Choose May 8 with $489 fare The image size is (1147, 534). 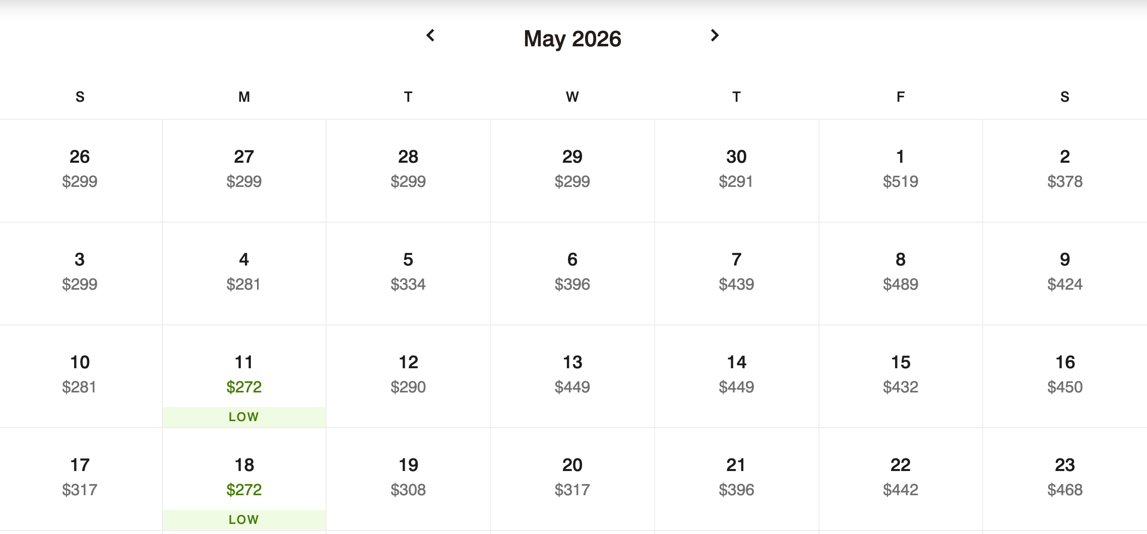coord(901,272)
